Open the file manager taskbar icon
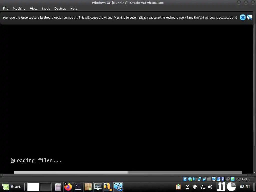Viewport: 256px width, 192px height. (58, 187)
